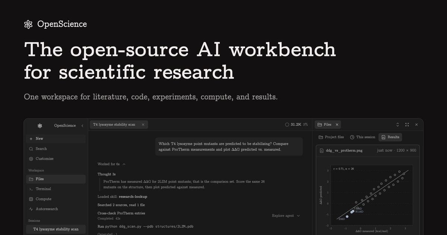Screen dimensions: 447x235
Task: Switch to the Results tab
Action: point(390,137)
